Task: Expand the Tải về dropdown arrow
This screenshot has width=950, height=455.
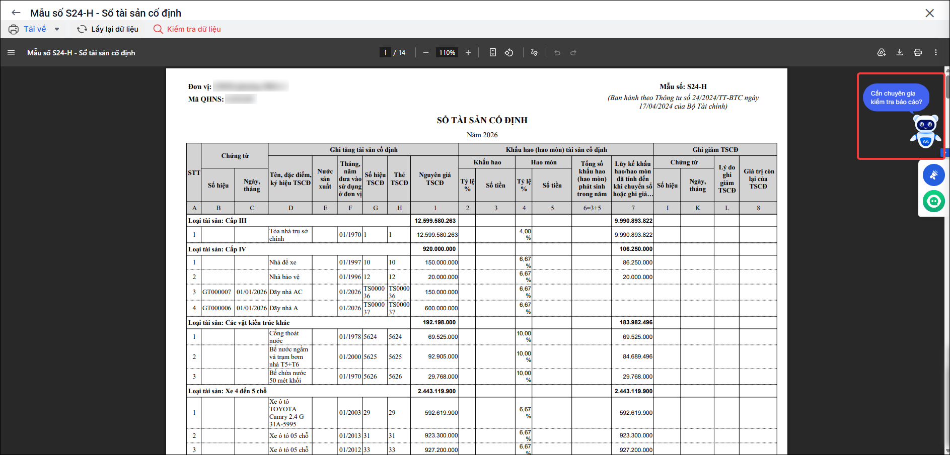Action: click(x=57, y=29)
